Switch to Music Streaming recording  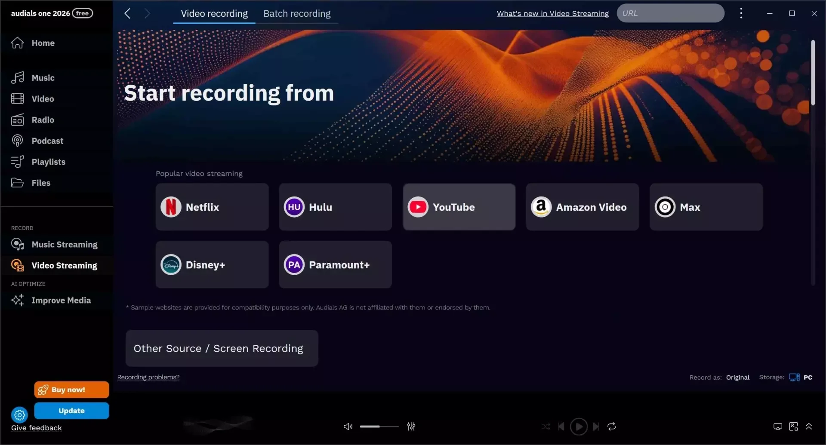coord(65,244)
